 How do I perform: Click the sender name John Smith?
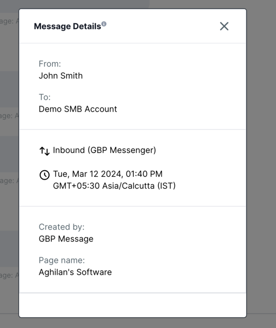[61, 76]
